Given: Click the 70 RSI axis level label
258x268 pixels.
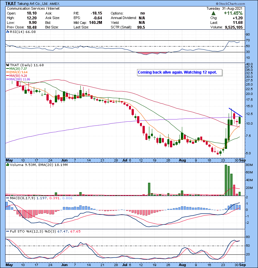Looking at the screenshot, I should click(248, 40).
